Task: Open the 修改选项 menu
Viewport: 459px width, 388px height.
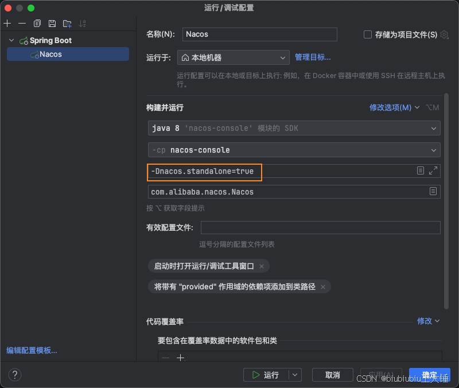Action: (x=394, y=107)
